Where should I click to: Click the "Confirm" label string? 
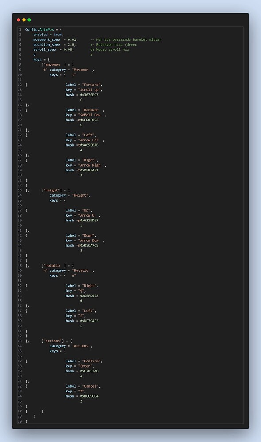point(91,361)
